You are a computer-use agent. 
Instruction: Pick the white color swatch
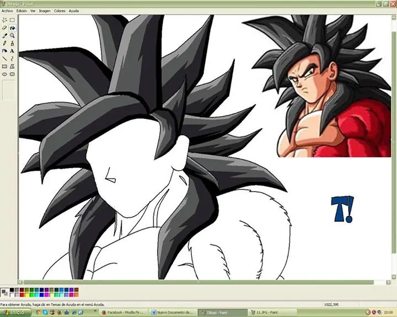[12, 295]
